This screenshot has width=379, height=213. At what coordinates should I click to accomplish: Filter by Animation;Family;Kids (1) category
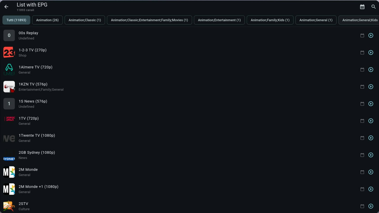[x=270, y=20]
